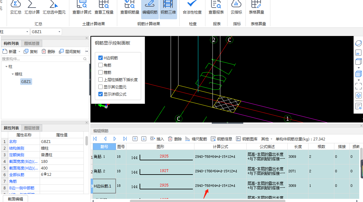Select GBZ1 in component tree
The image size is (363, 202).
(26, 82)
